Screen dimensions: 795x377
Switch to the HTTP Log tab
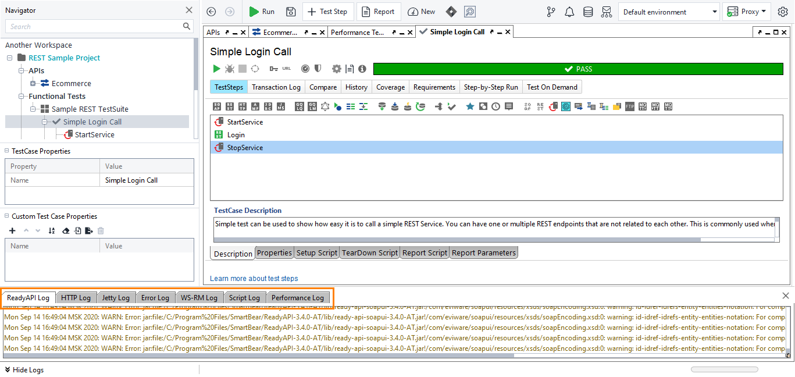[76, 297]
